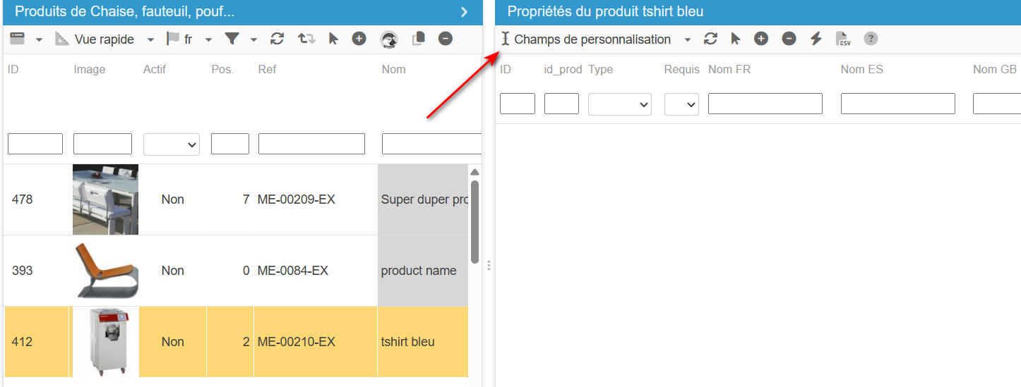
Task: Duplicate product using the copy icon
Action: point(418,39)
